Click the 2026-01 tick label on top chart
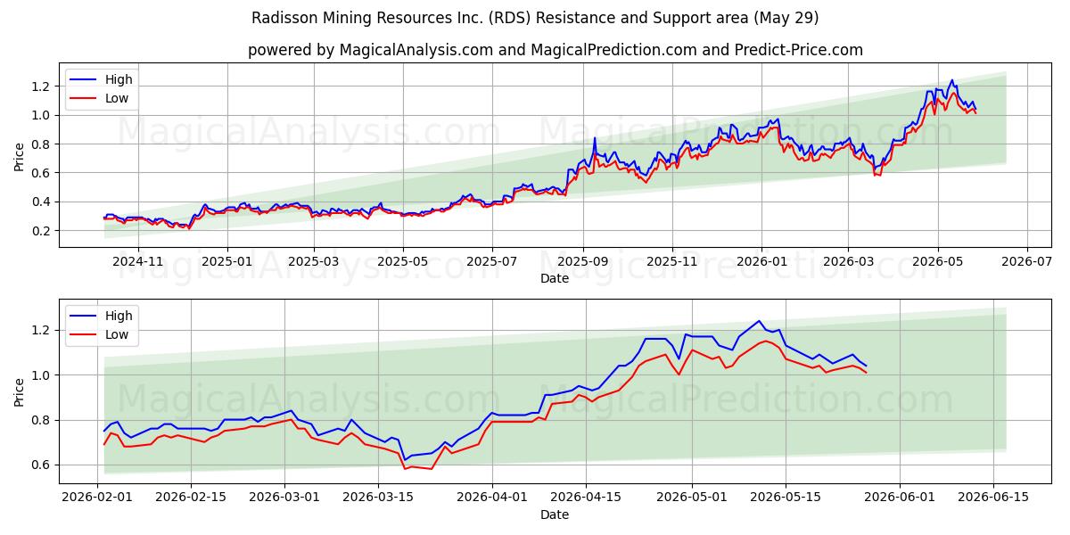1070x535 pixels. 761,262
